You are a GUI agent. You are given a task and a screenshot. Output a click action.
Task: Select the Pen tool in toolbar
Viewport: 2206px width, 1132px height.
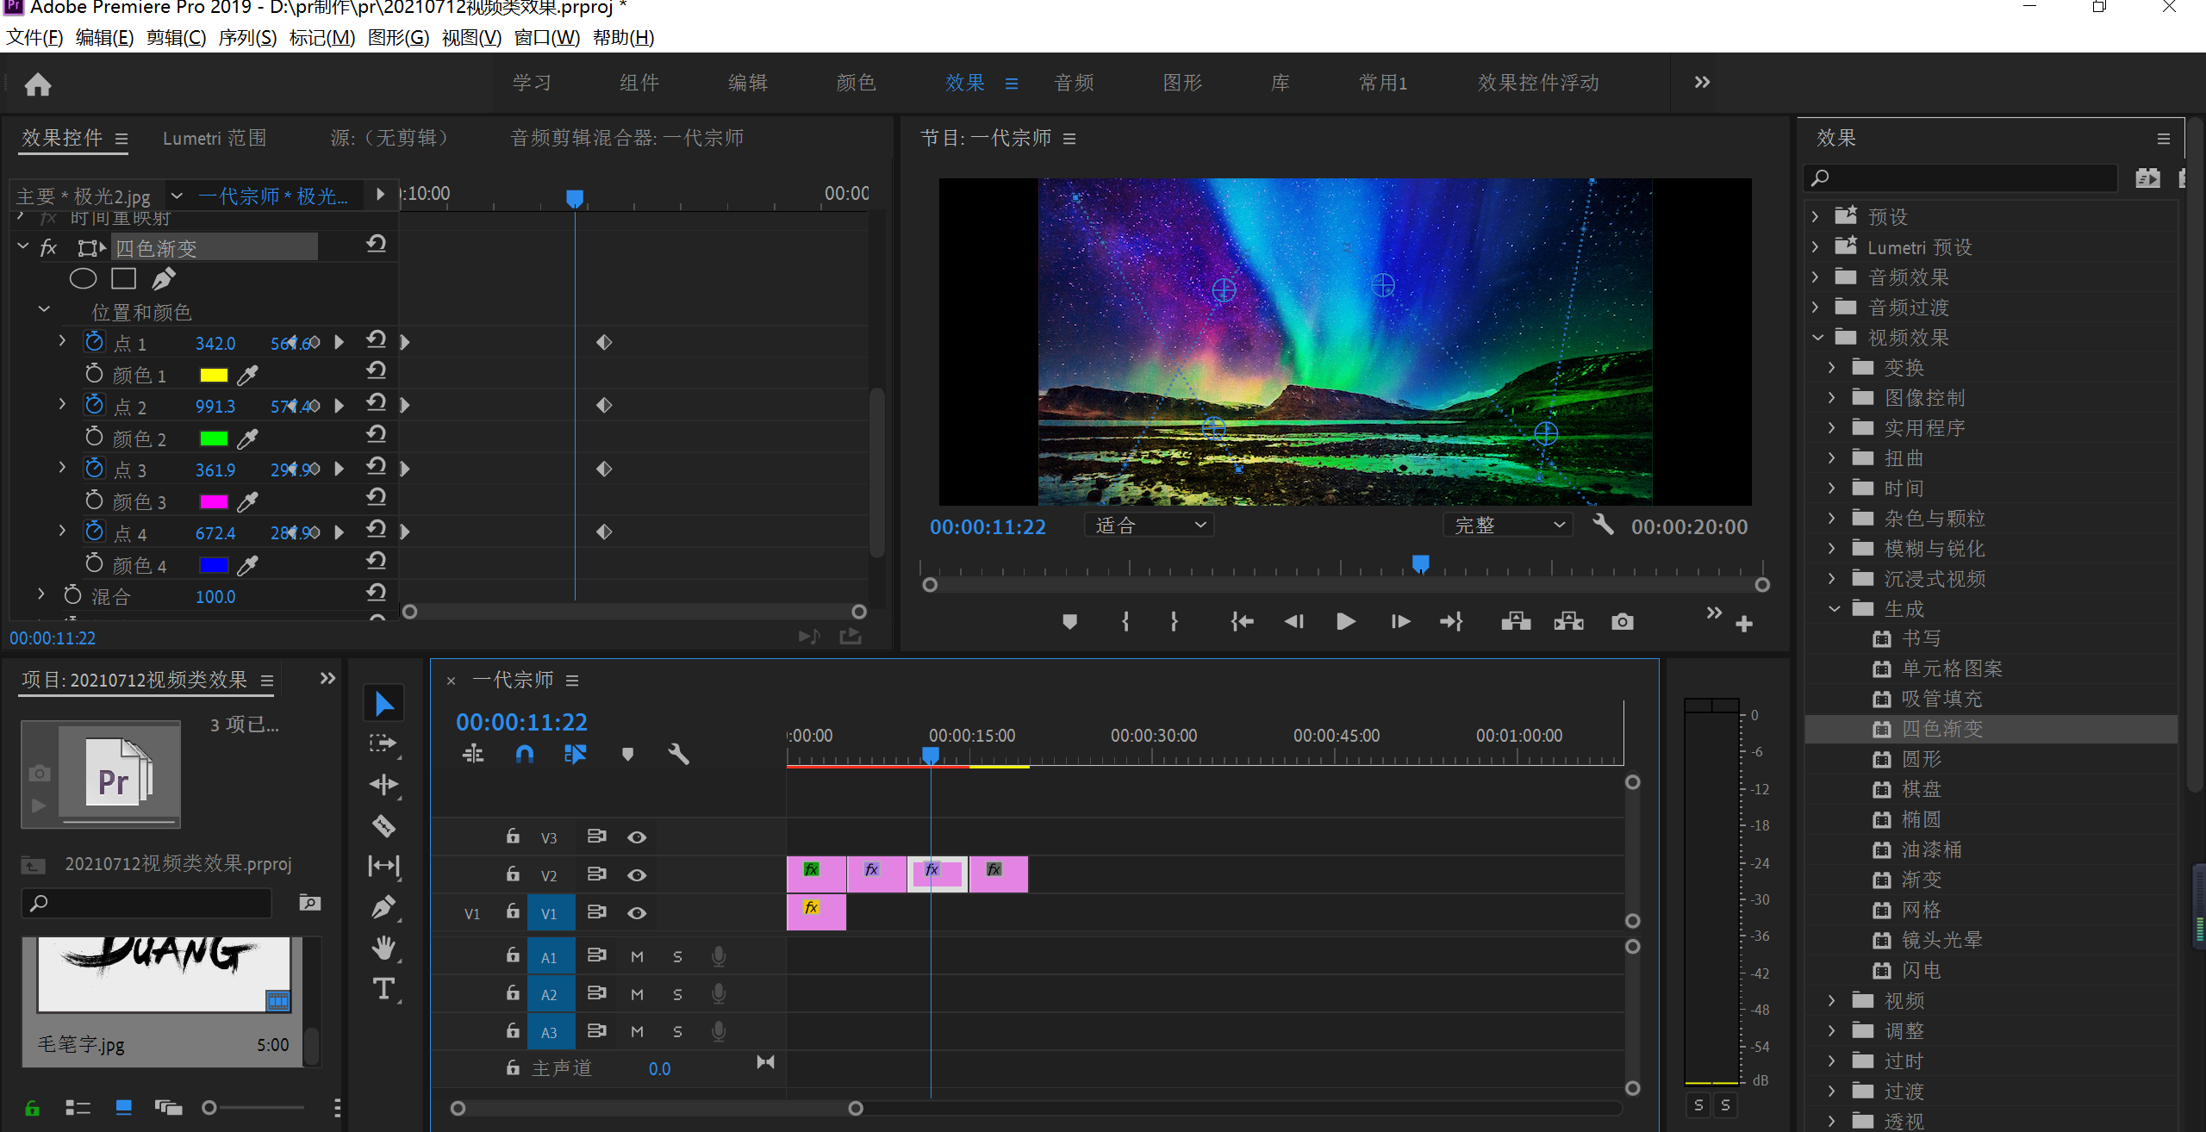click(384, 907)
